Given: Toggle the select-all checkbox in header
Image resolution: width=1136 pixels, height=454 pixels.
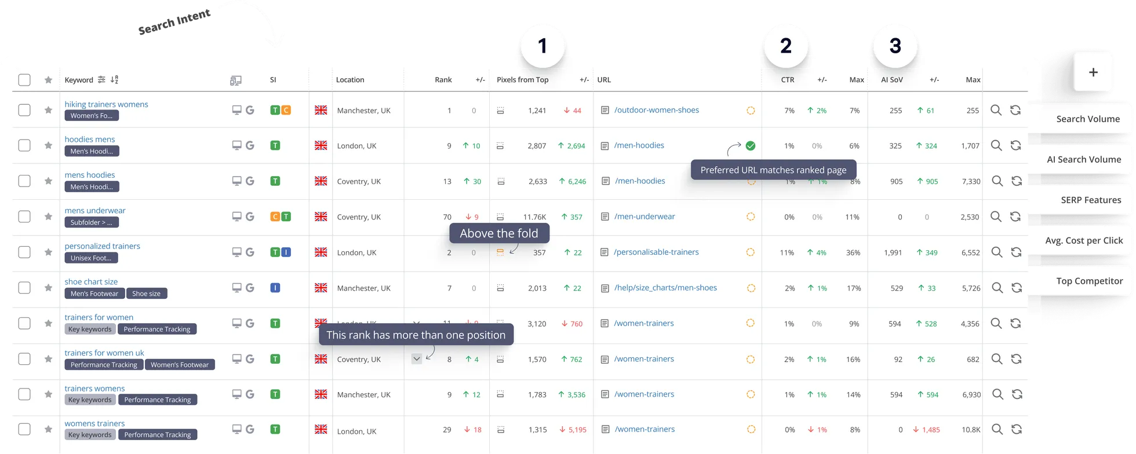Looking at the screenshot, I should click(x=24, y=80).
